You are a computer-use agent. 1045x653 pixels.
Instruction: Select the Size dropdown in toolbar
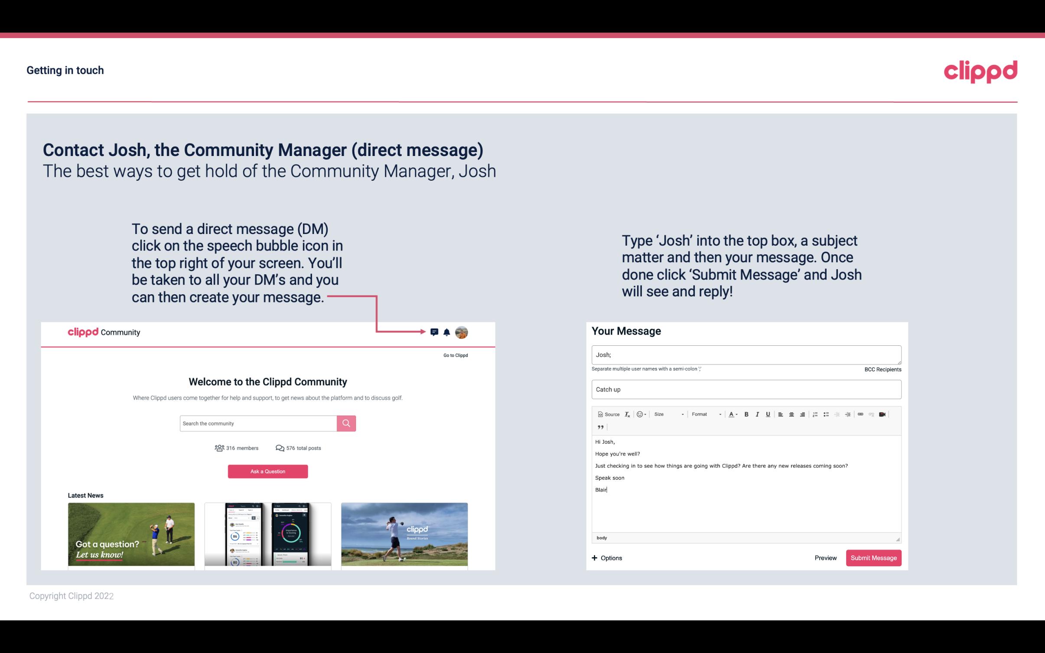point(667,414)
